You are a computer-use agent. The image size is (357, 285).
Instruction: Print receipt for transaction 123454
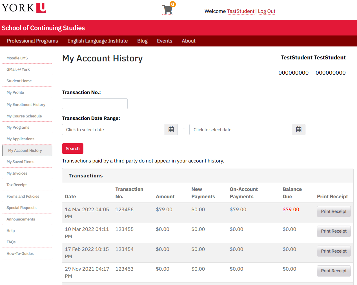tap(334, 251)
